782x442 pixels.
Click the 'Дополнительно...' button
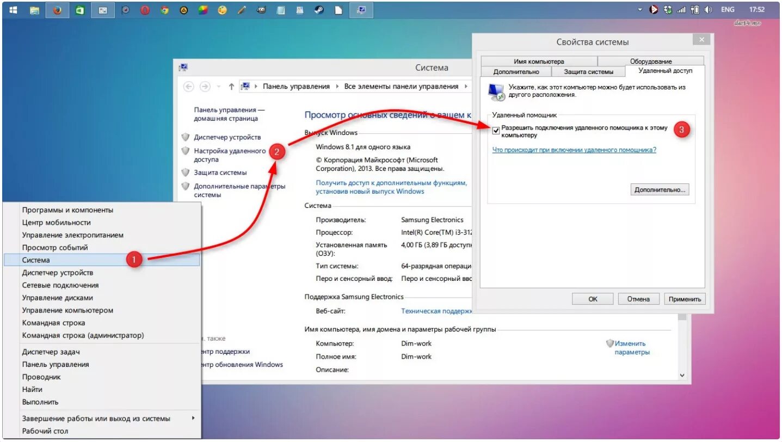pyautogui.click(x=660, y=190)
